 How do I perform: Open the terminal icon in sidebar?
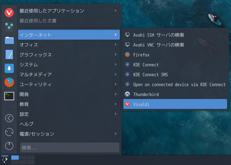(x=9, y=96)
